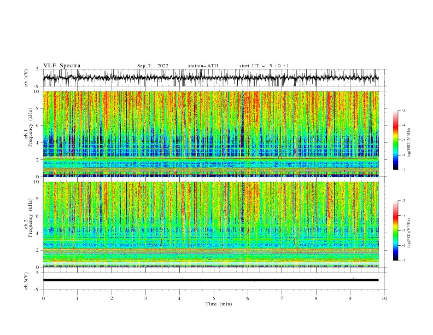Click time axis tick label "5"
The height and width of the screenshot is (335, 433).
coord(214,298)
